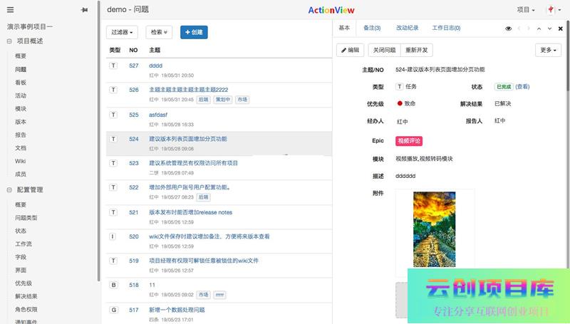This screenshot has width=570, height=324.
Task: Collapse the 配置管理 tree section
Action: click(9, 190)
